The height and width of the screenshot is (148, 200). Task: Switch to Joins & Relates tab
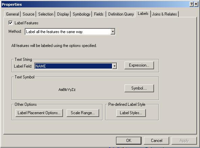pyautogui.click(x=164, y=14)
